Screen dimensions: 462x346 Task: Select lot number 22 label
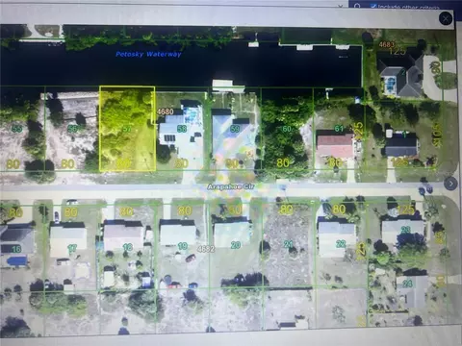[341, 244]
